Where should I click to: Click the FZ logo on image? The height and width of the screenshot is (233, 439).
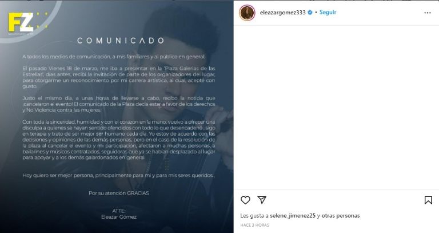[21, 22]
